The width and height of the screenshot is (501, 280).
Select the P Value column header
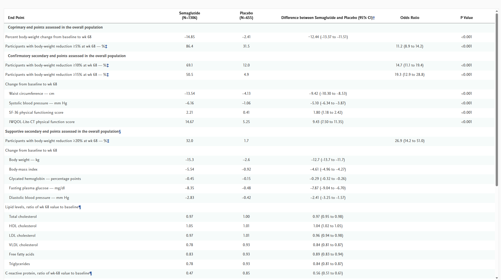coord(467,18)
